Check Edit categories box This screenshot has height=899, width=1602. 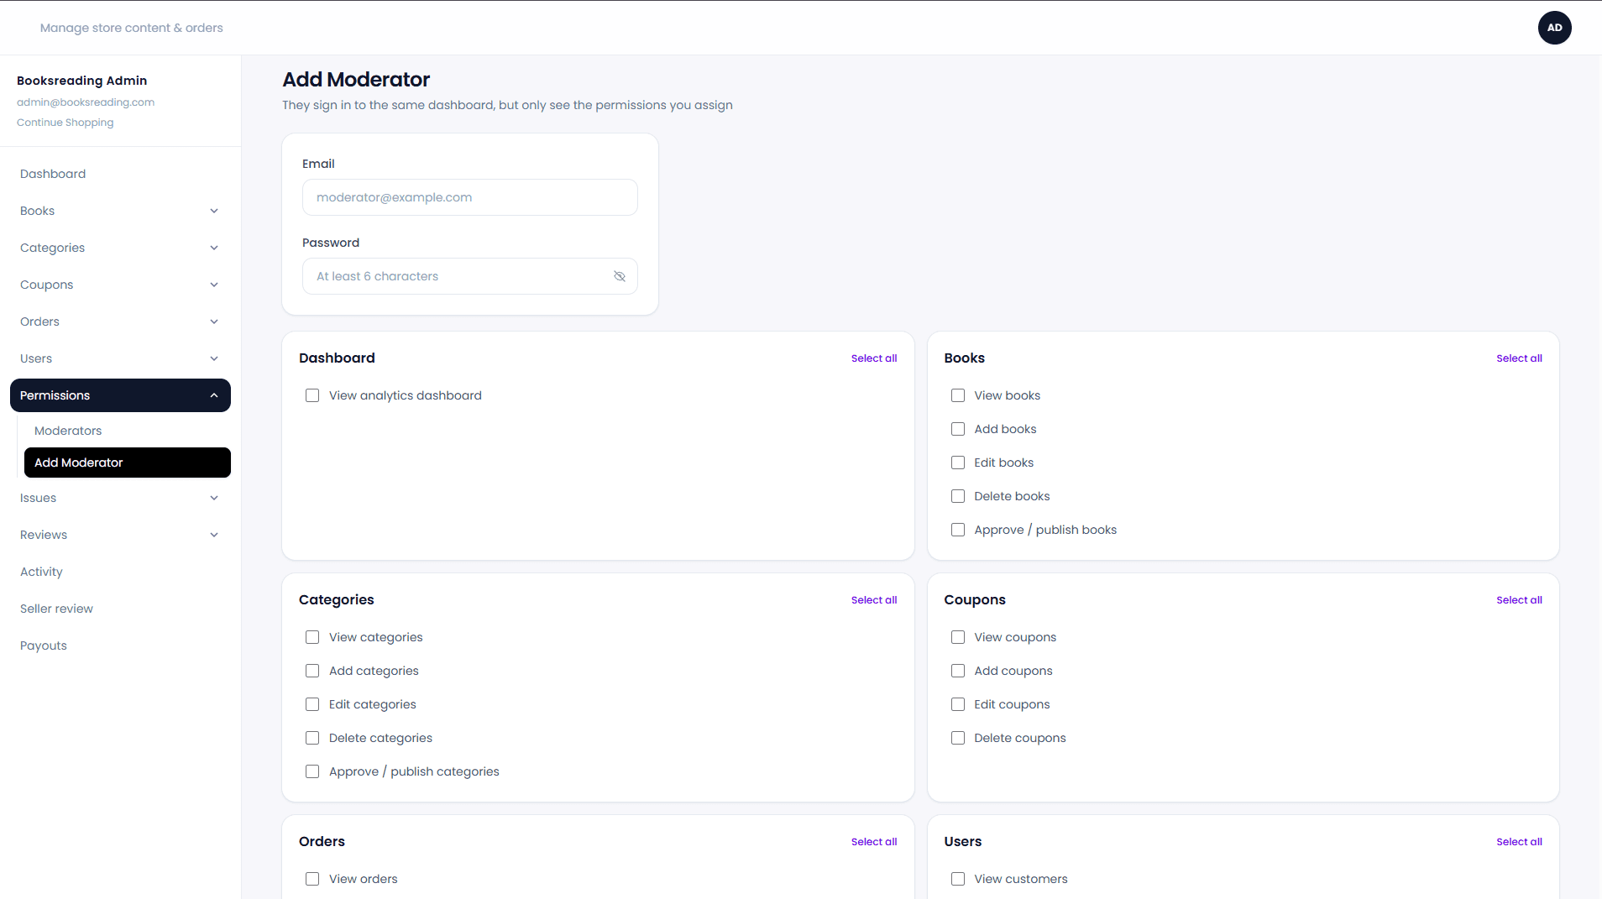click(x=312, y=704)
